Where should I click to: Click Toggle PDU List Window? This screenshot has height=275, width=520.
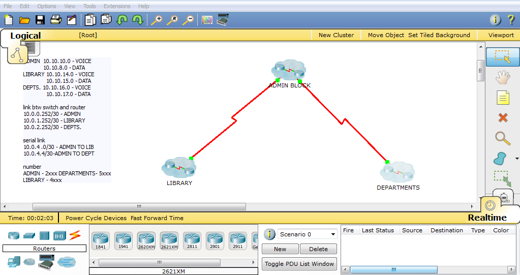(x=299, y=264)
